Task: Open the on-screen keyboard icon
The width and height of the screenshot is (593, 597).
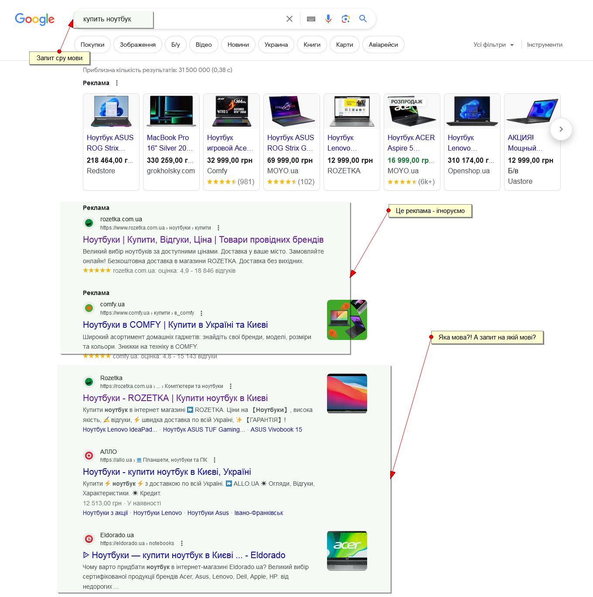Action: (x=311, y=19)
